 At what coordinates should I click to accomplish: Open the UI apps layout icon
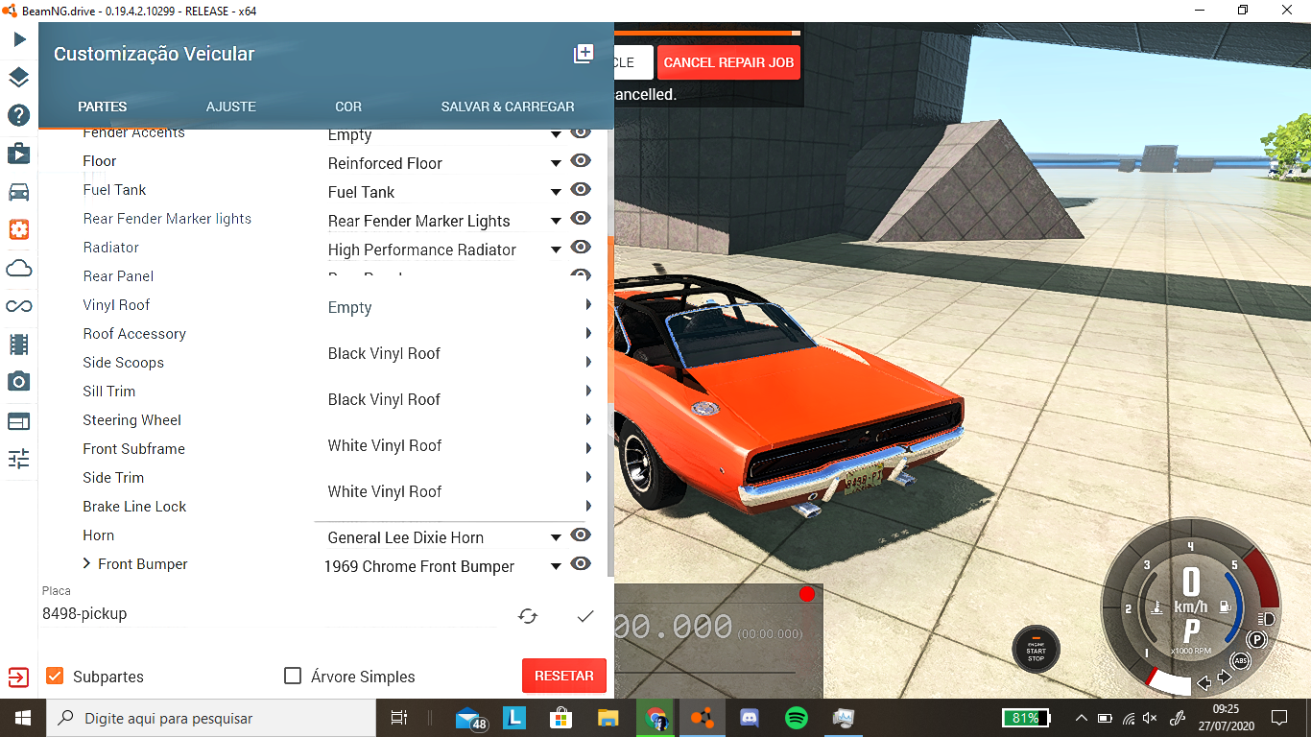19,420
